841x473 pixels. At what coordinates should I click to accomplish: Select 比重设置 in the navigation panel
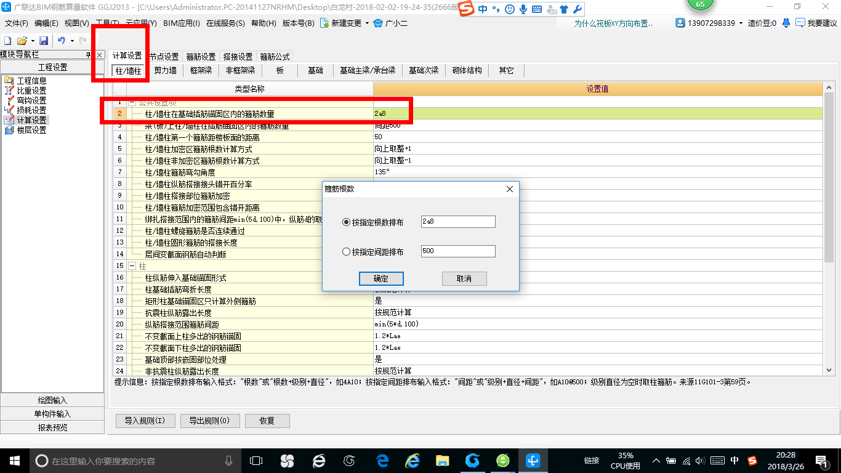tap(31, 91)
